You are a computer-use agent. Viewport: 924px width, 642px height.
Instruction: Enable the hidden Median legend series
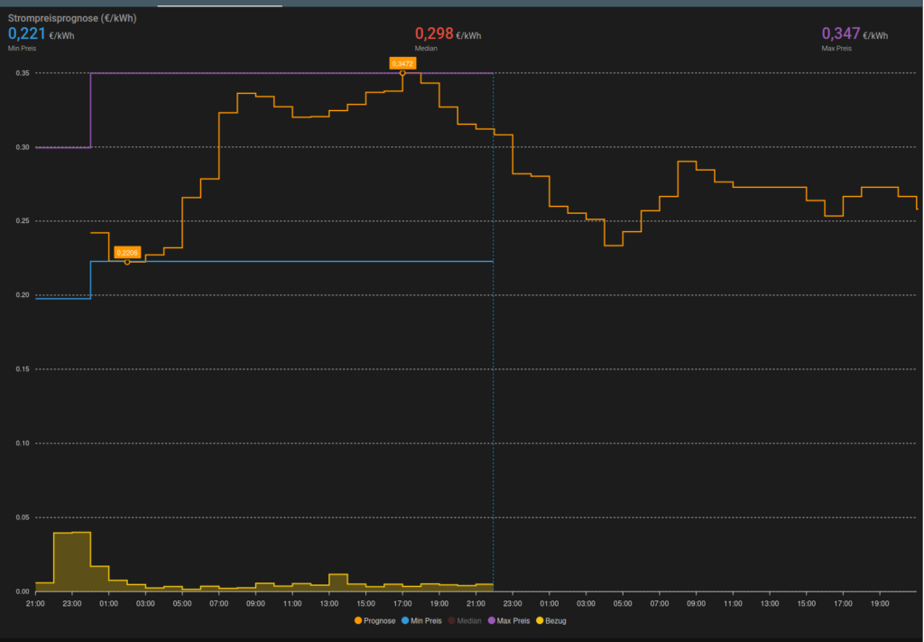click(465, 620)
